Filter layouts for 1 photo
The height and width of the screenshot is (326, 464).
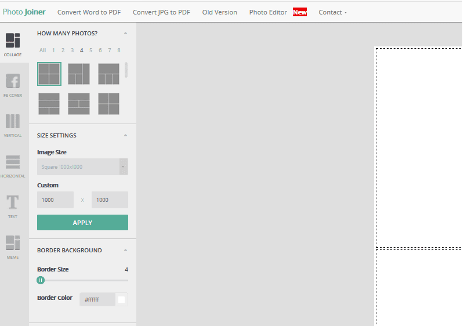[x=53, y=50]
